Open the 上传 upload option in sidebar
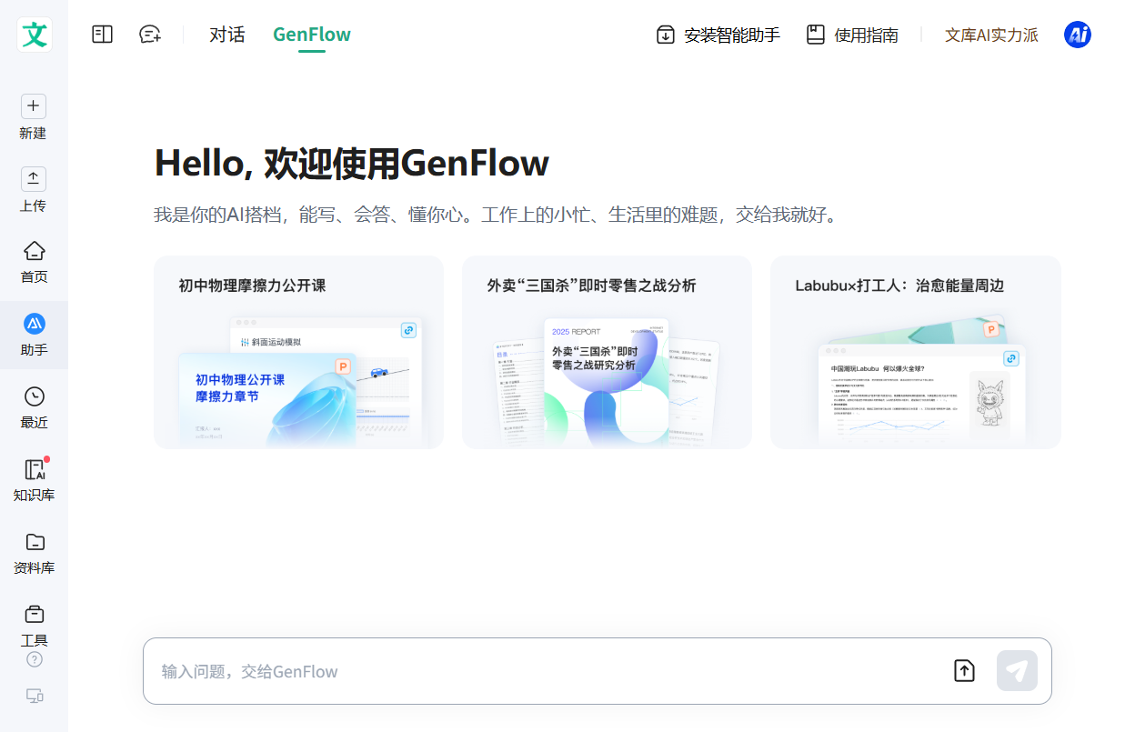Screen dimensions: 1125x732 coord(34,191)
